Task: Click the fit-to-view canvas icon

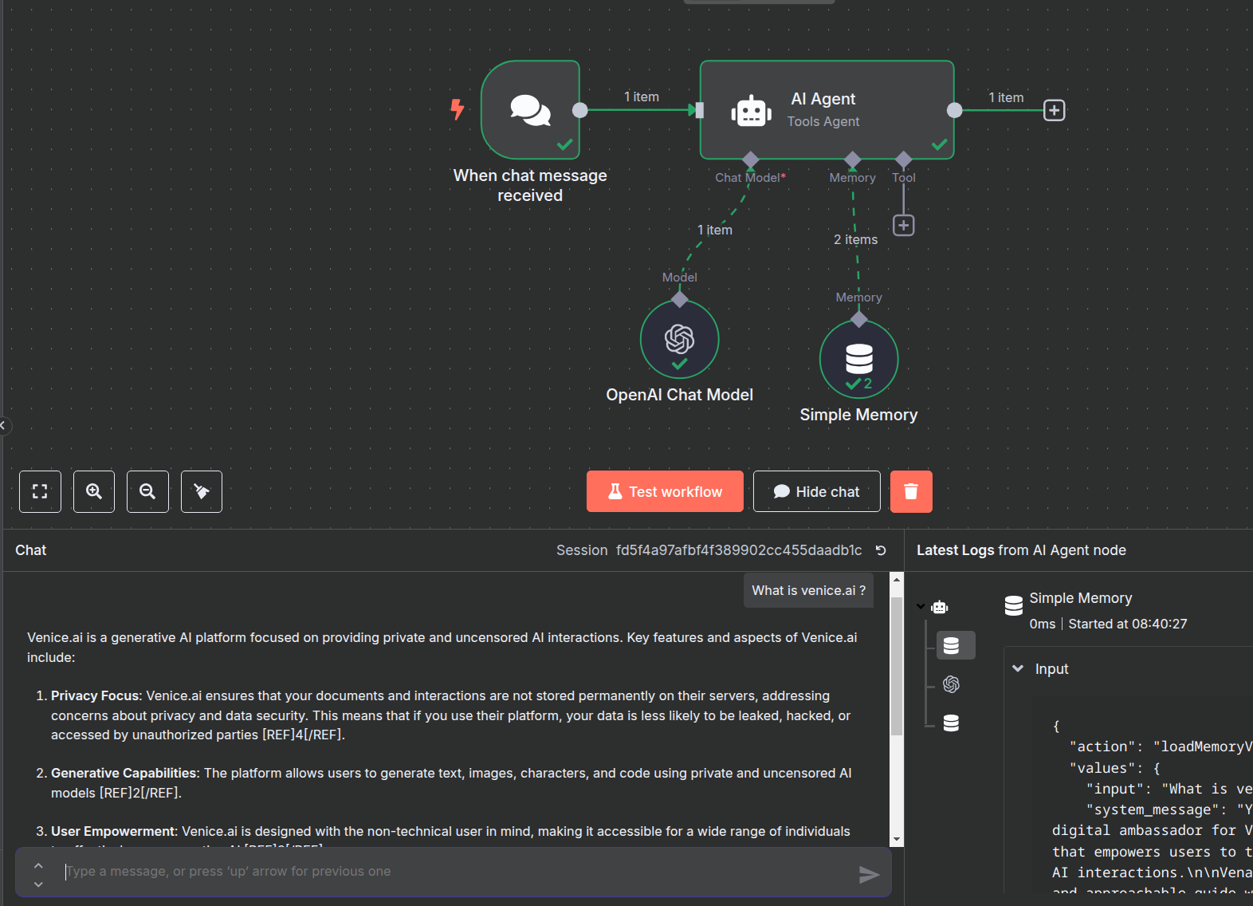Action: point(40,491)
